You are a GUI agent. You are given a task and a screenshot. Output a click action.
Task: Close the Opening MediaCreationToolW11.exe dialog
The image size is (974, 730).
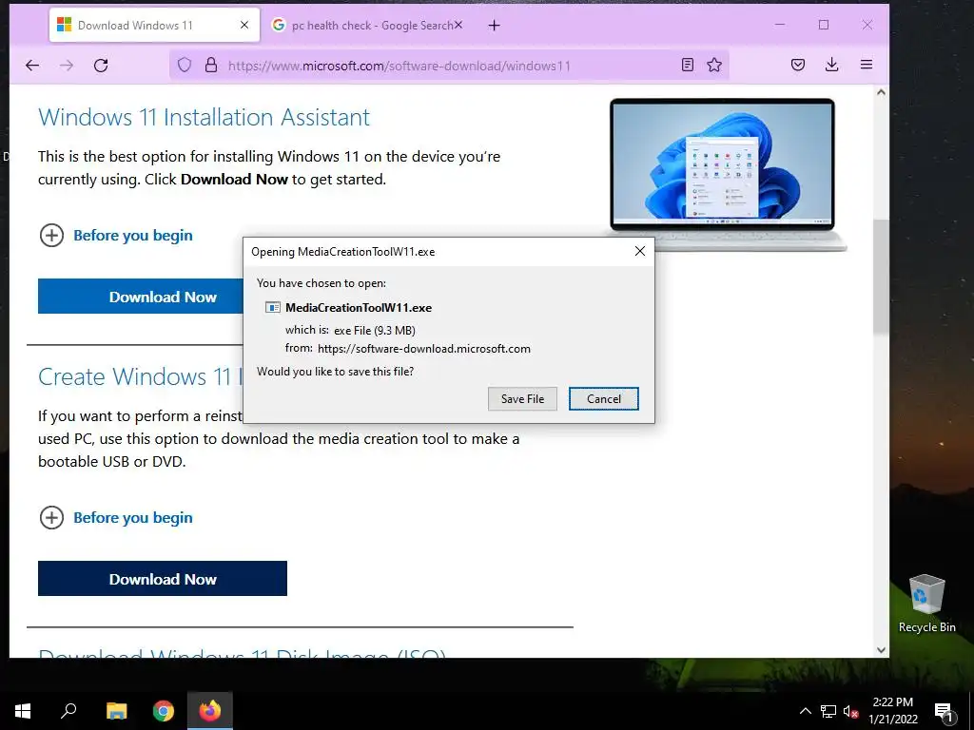tap(640, 251)
